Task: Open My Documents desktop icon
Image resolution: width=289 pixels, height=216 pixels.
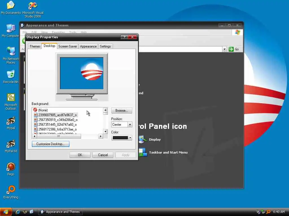Action: (x=11, y=8)
